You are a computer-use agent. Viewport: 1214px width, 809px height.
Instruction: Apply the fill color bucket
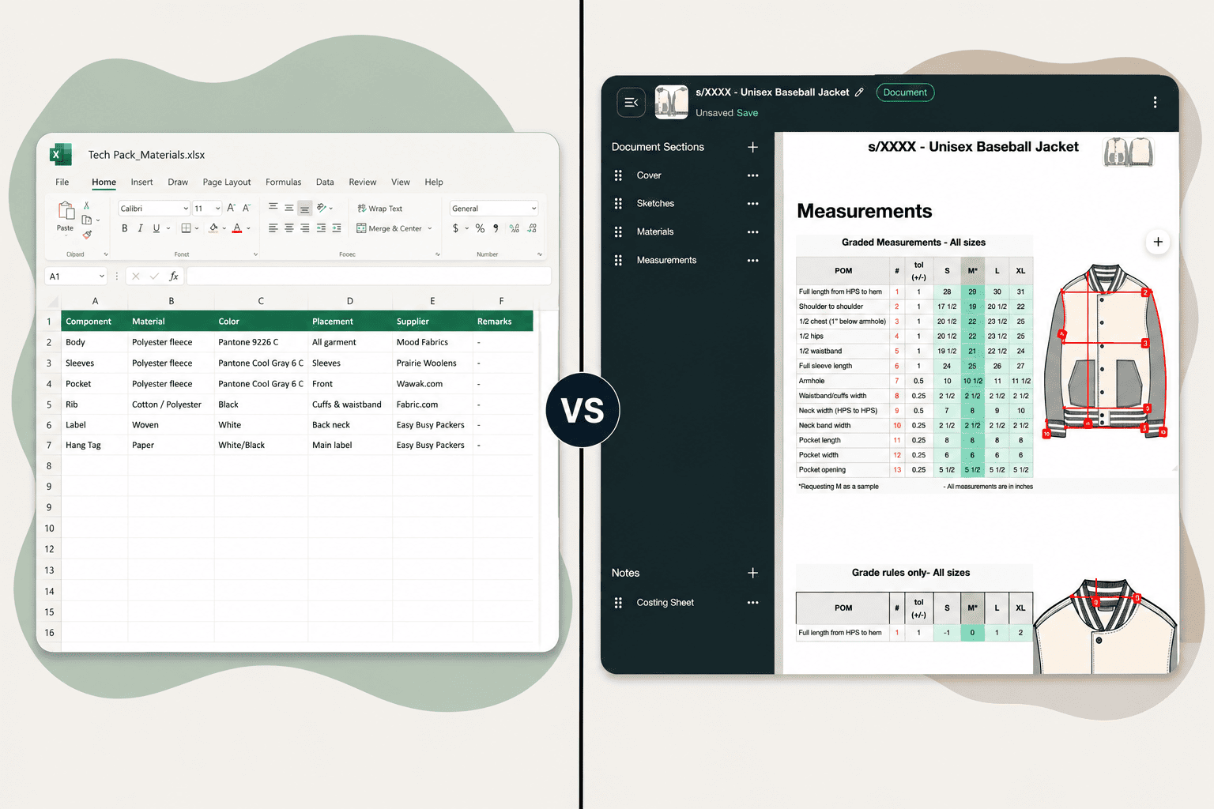pyautogui.click(x=213, y=228)
